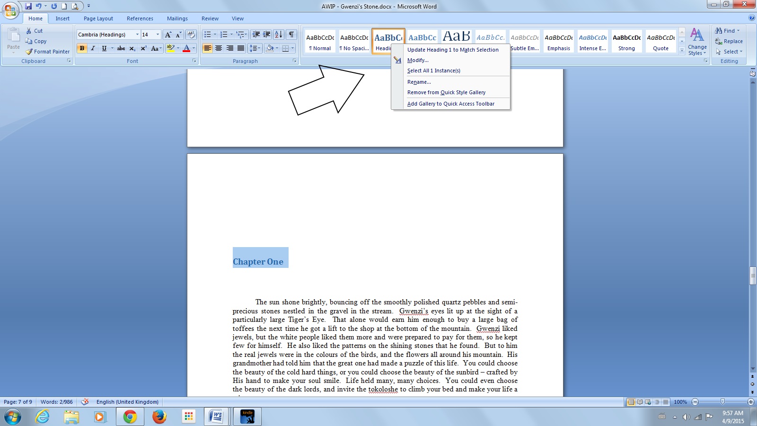The height and width of the screenshot is (426, 757).
Task: Click the Clear Formatting icon
Action: (191, 35)
